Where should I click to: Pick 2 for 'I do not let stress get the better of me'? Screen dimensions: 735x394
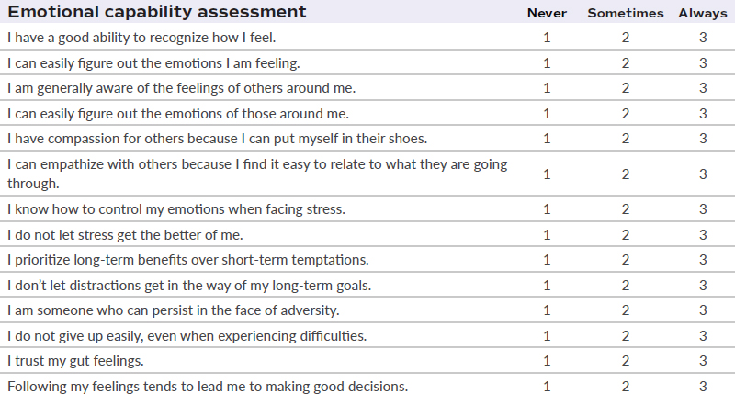[626, 235]
